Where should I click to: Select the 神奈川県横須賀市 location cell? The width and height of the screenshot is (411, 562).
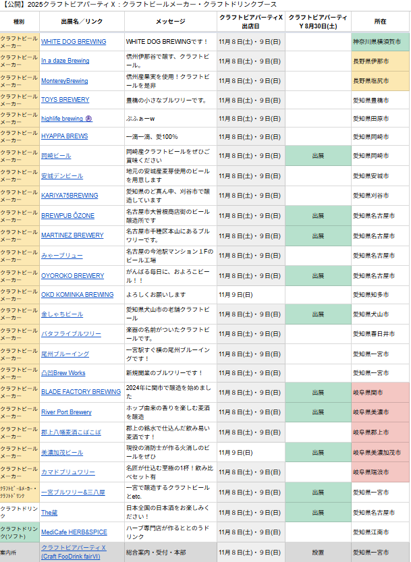[380, 42]
